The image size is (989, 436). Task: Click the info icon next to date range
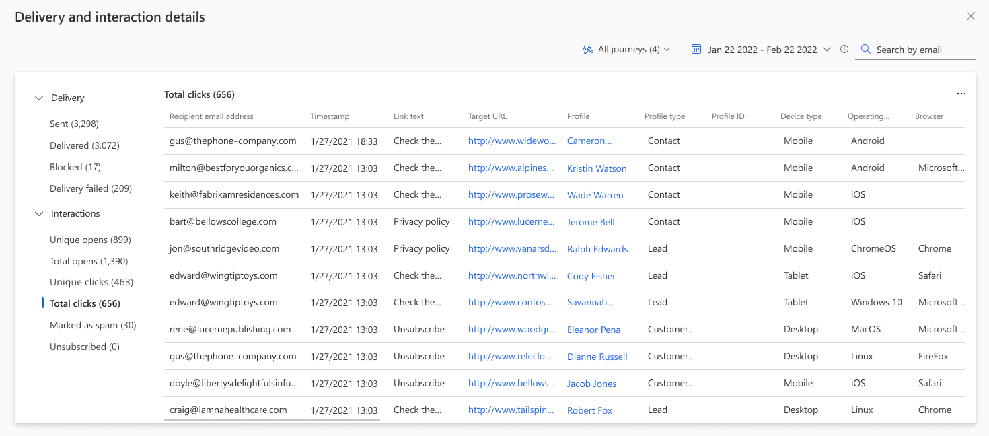click(844, 49)
